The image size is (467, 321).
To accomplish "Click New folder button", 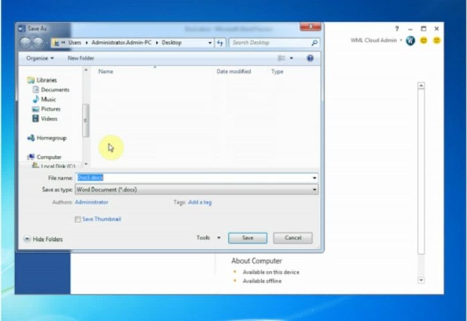I will coord(81,58).
